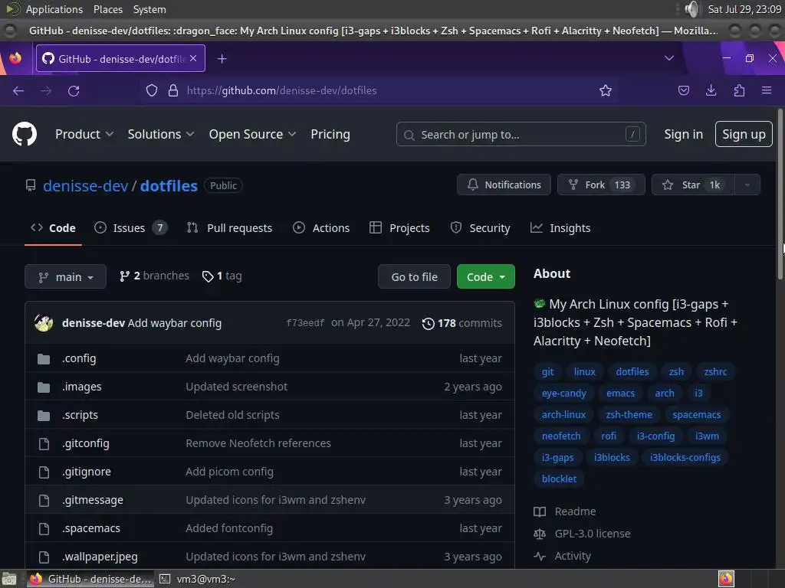The height and width of the screenshot is (588, 785).
Task: Open the Insights tab
Action: click(x=560, y=228)
